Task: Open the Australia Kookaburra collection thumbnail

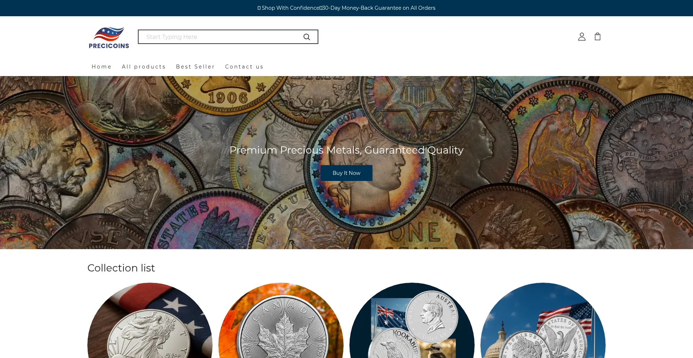Action: pyautogui.click(x=412, y=321)
